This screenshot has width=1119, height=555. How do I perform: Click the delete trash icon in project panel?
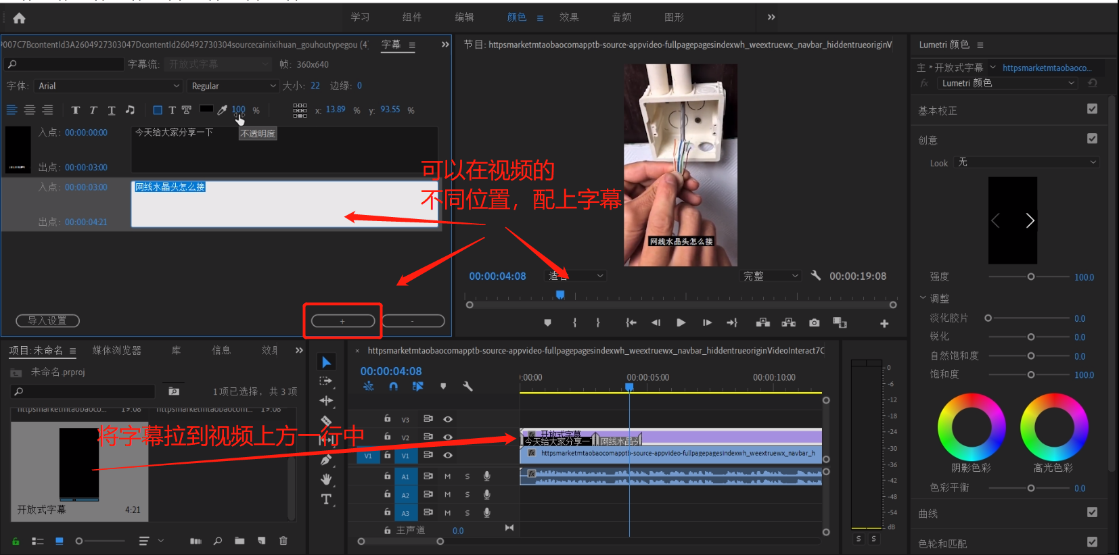[x=283, y=541]
